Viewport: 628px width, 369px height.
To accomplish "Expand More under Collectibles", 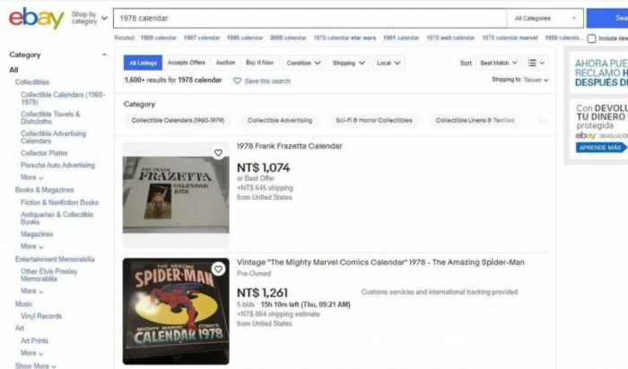I will tap(31, 177).
